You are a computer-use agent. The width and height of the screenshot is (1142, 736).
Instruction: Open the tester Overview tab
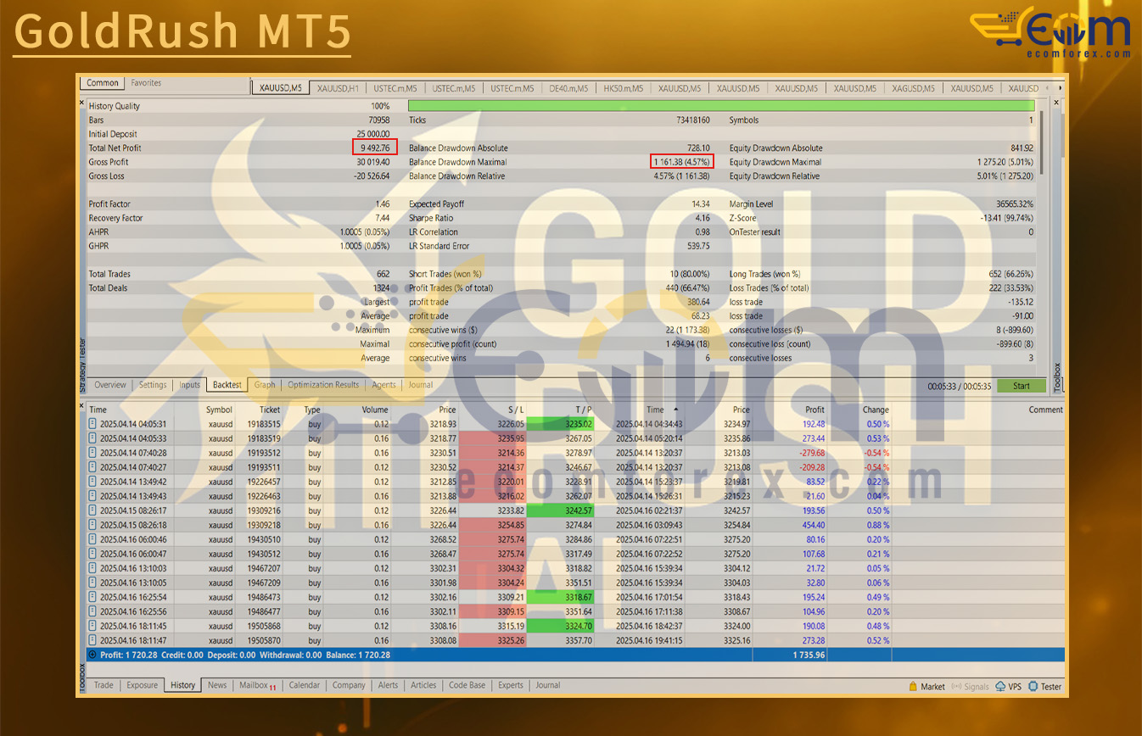110,385
